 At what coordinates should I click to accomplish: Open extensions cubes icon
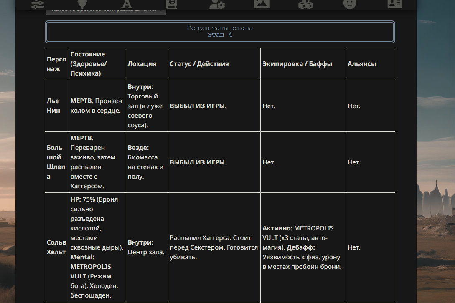[305, 4]
